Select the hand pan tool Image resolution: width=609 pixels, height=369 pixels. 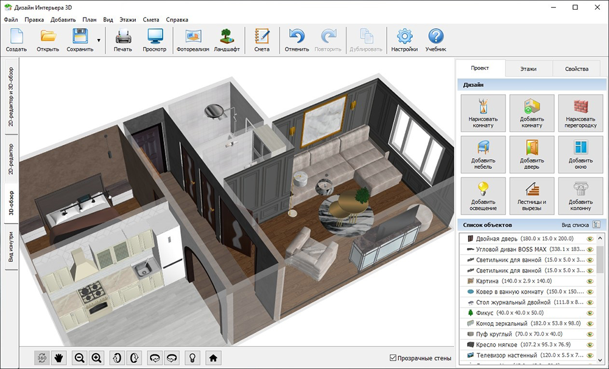60,357
